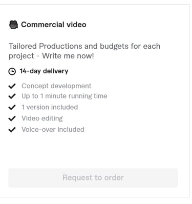Click the Video editing feature text
The width and height of the screenshot is (192, 204).
point(42,118)
